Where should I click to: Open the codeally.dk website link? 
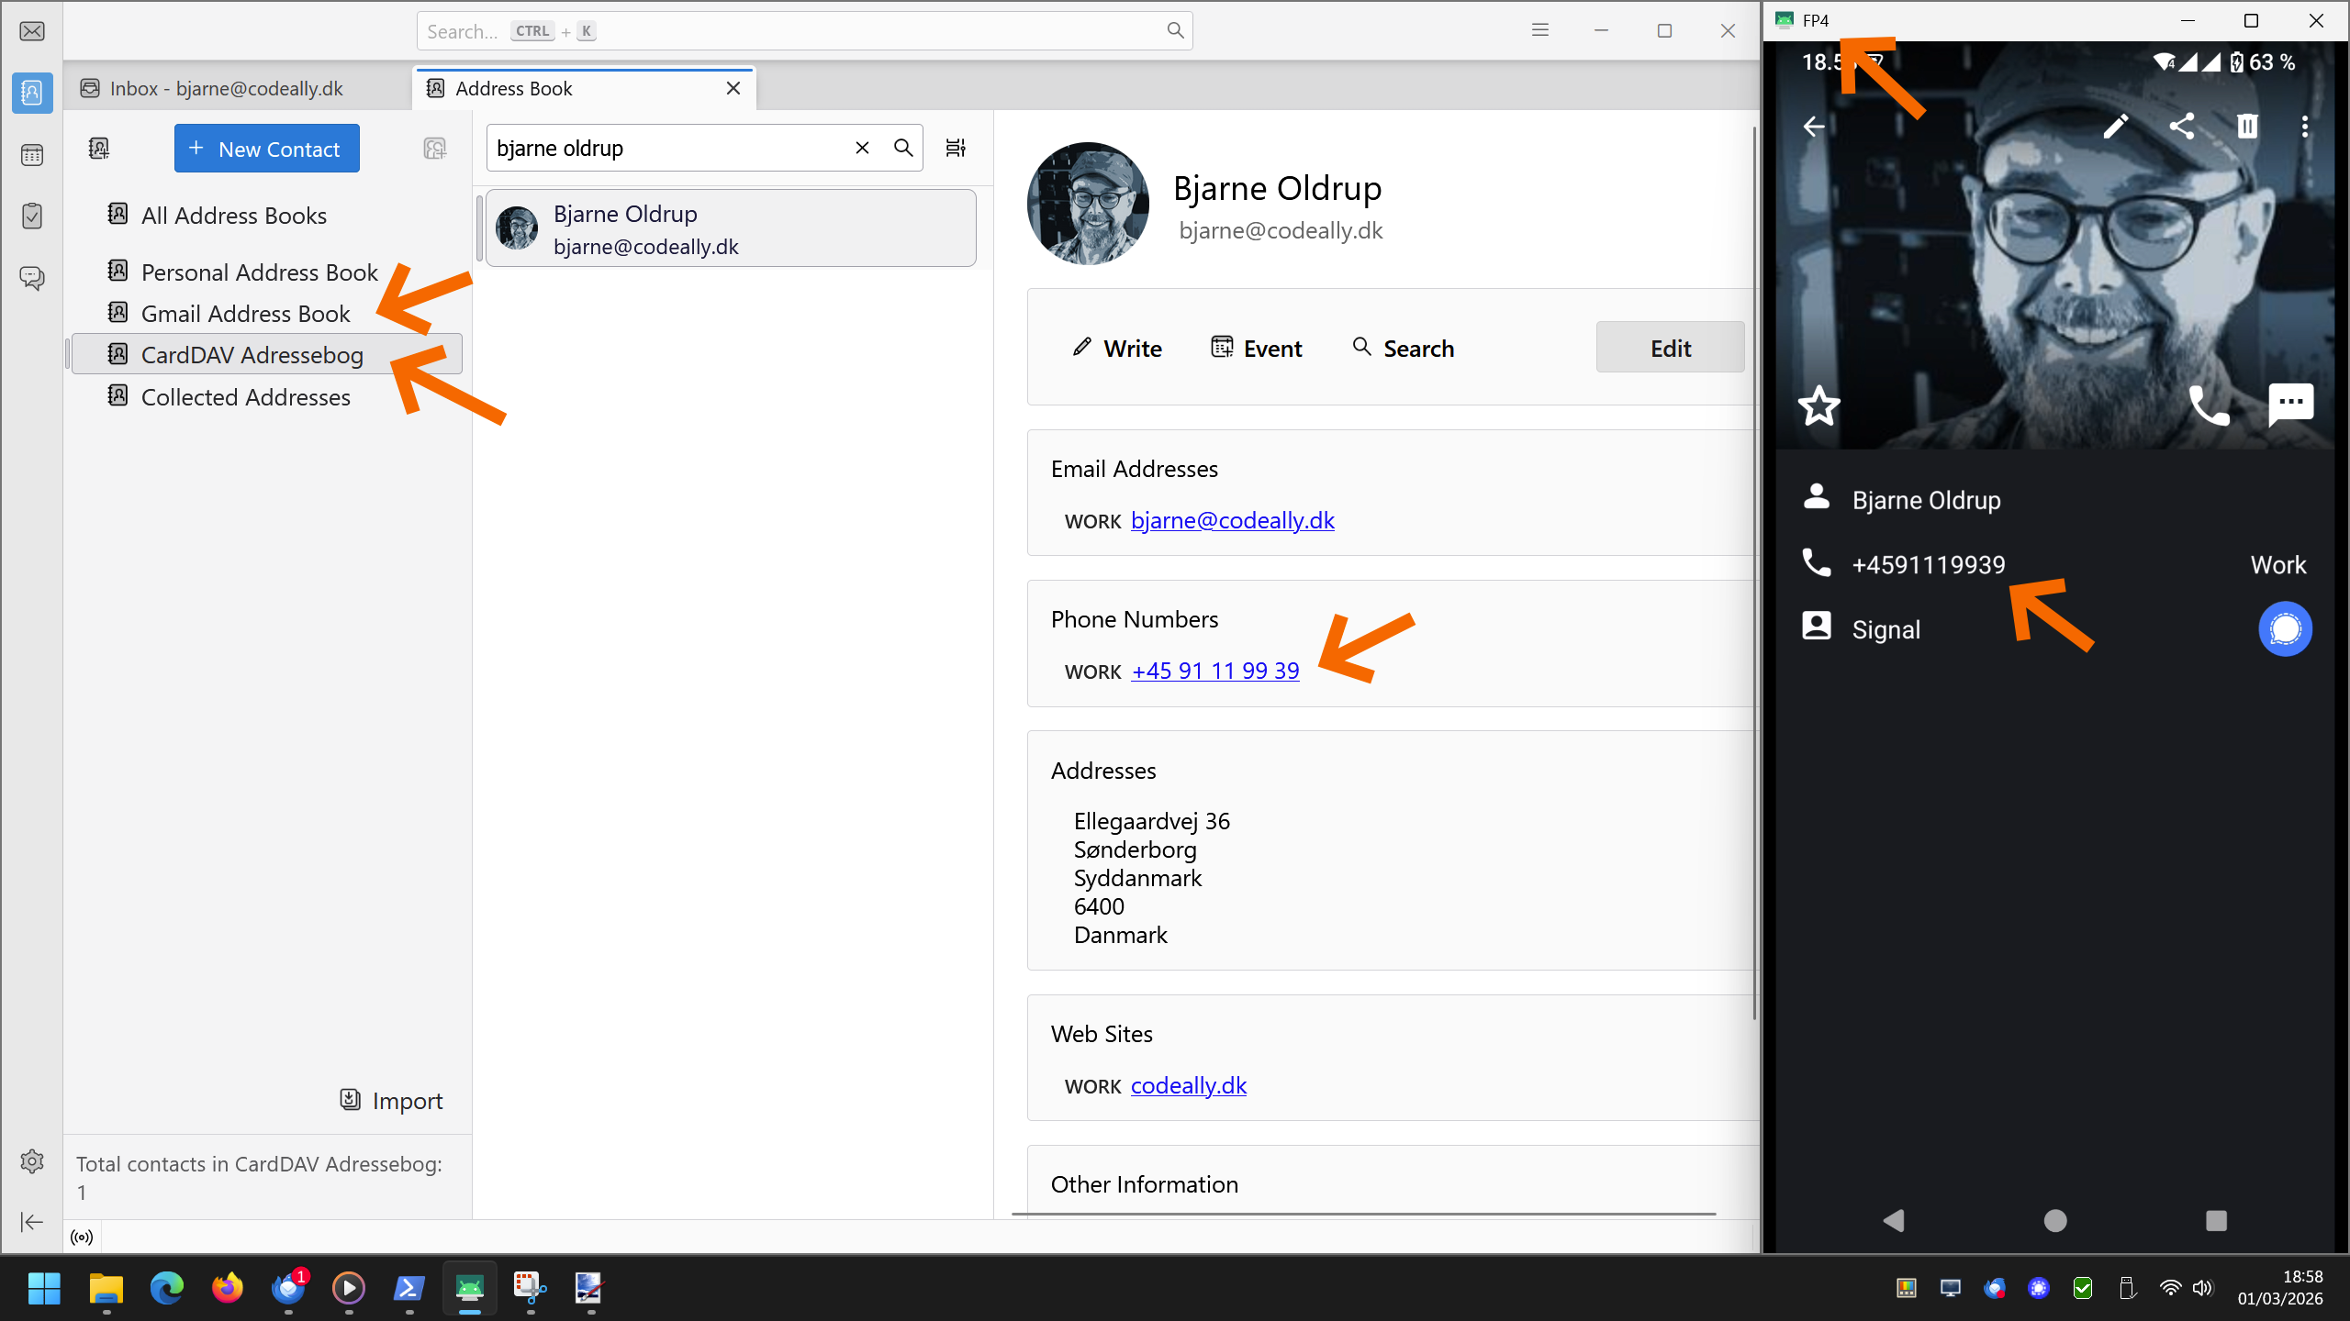pos(1188,1086)
